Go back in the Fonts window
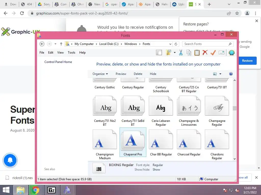Image resolution: width=261 pixels, height=195 pixels. coord(42,44)
